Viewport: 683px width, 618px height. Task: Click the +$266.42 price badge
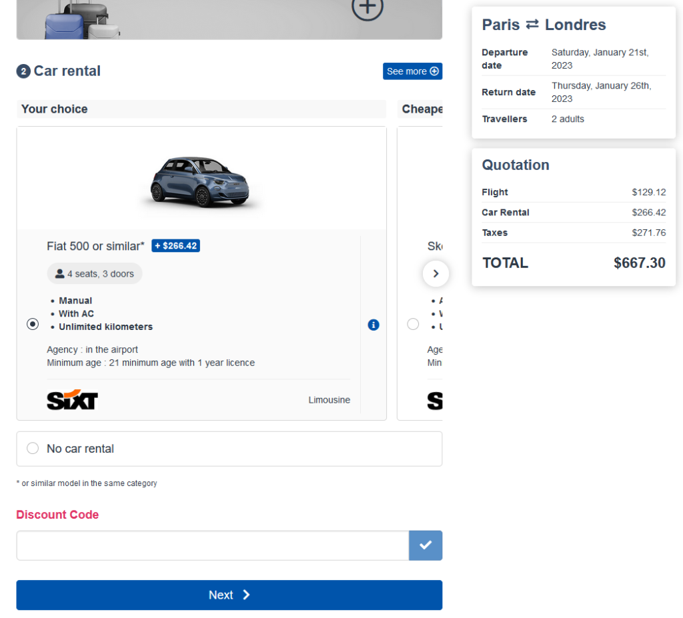pyautogui.click(x=175, y=246)
